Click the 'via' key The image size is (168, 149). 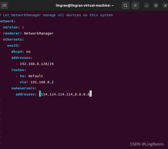[x=23, y=82]
